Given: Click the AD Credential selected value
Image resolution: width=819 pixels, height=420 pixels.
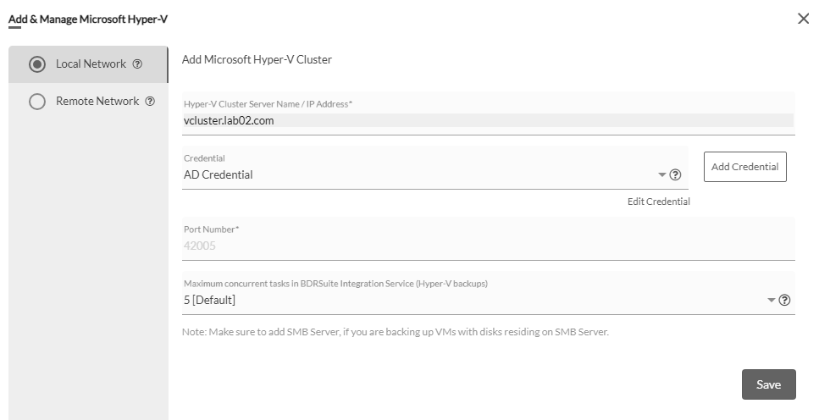Looking at the screenshot, I should [219, 175].
